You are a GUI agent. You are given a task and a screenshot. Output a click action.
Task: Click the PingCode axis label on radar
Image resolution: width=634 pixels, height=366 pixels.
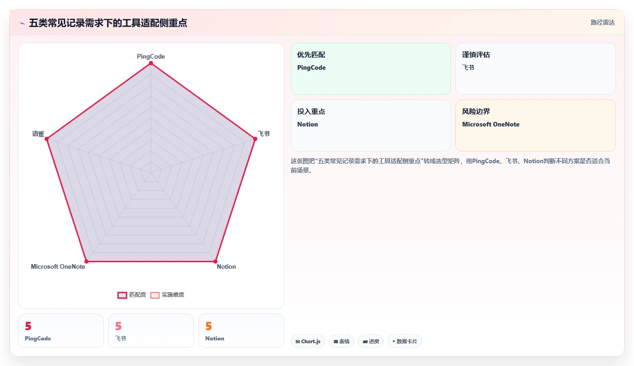(151, 56)
